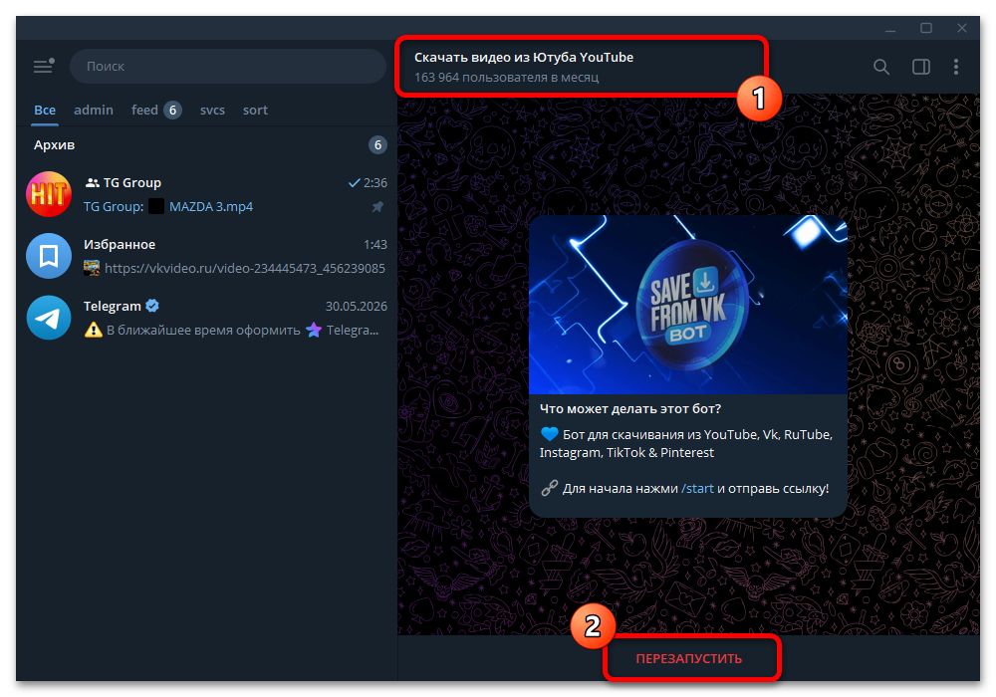Maximize the Telegram window
Image resolution: width=996 pixels, height=697 pixels.
(926, 29)
